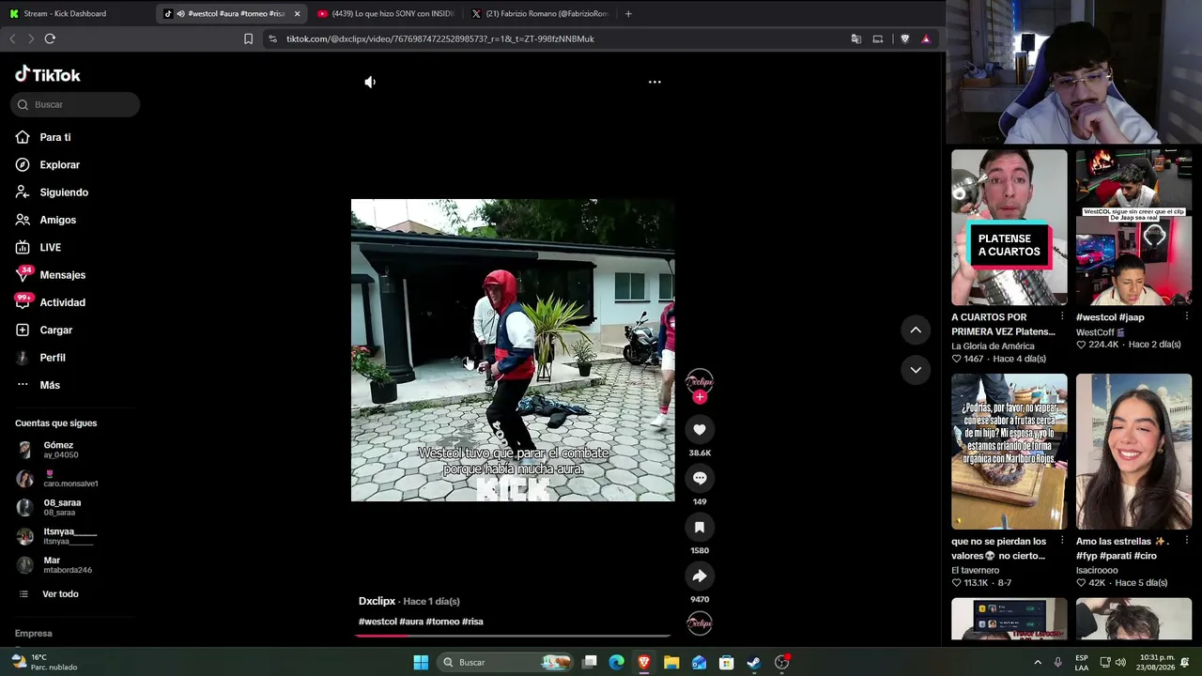Open the WestCoff channel link
This screenshot has height=676, width=1202.
[x=1101, y=331]
